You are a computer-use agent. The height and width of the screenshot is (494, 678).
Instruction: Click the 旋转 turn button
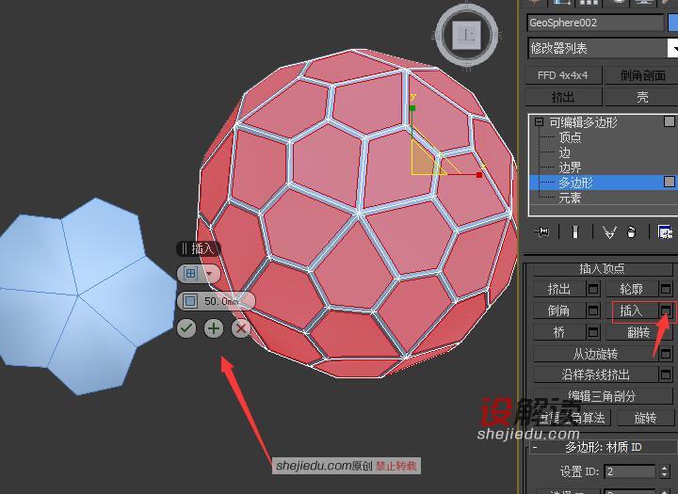pyautogui.click(x=646, y=418)
